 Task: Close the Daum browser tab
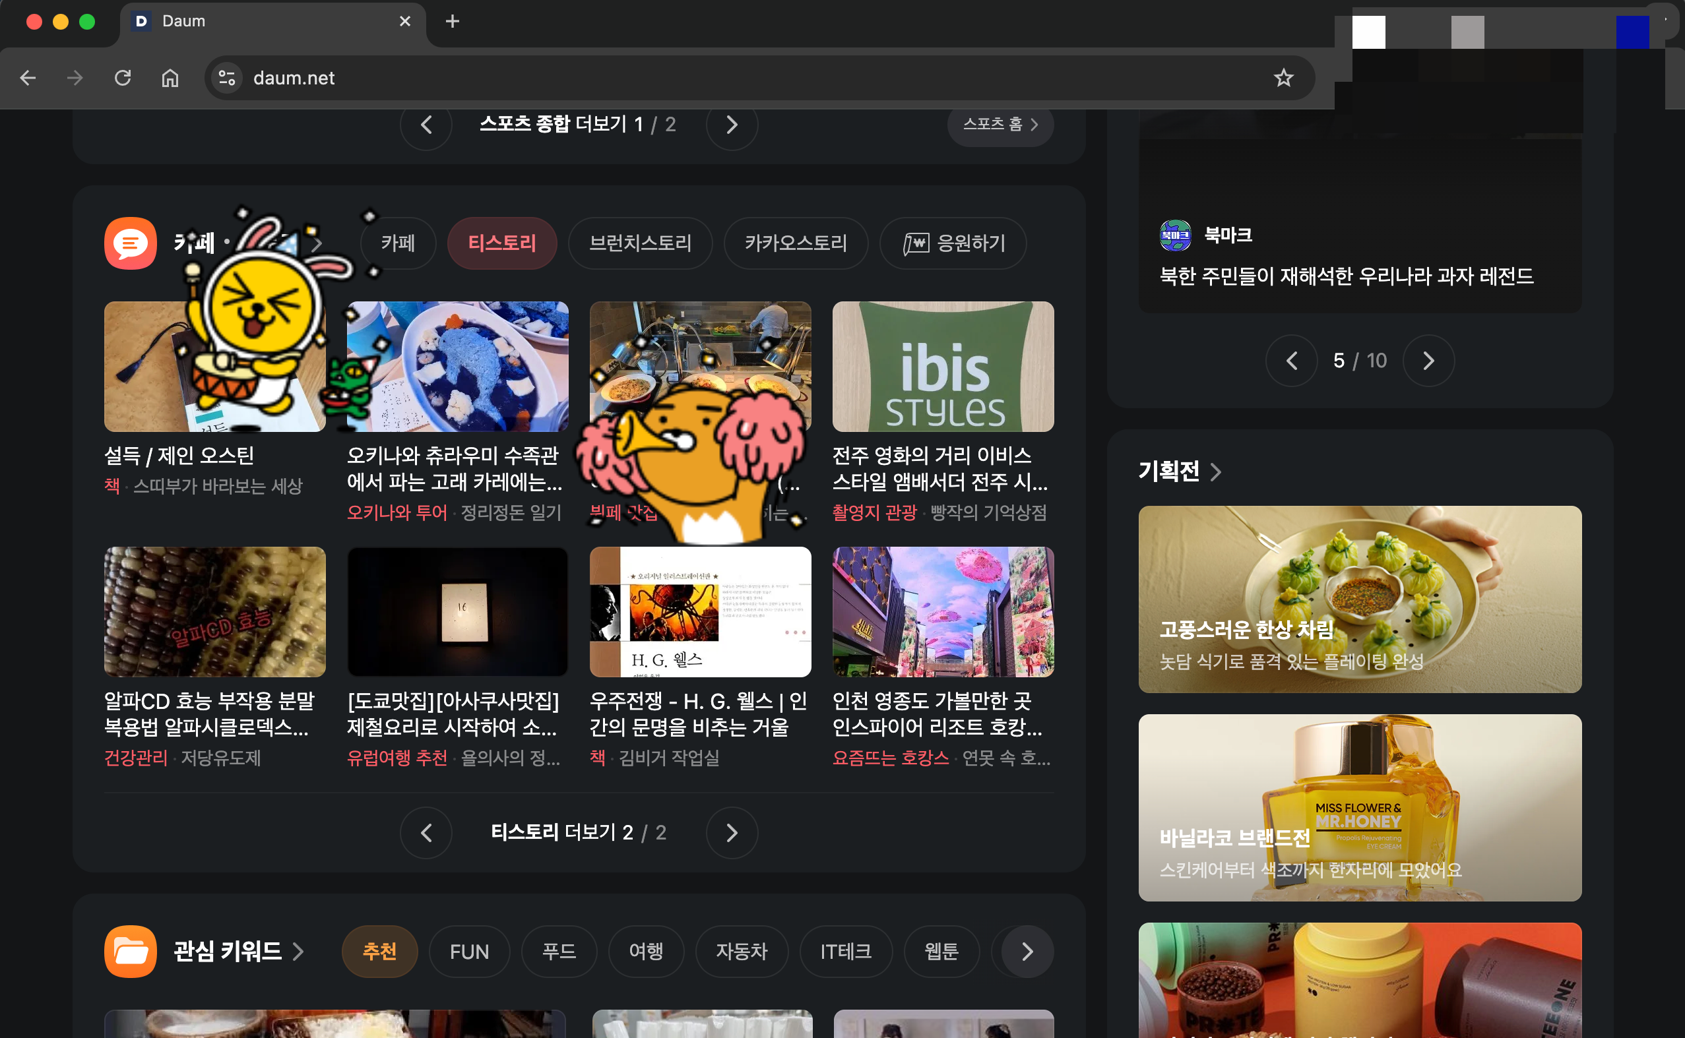pyautogui.click(x=404, y=21)
